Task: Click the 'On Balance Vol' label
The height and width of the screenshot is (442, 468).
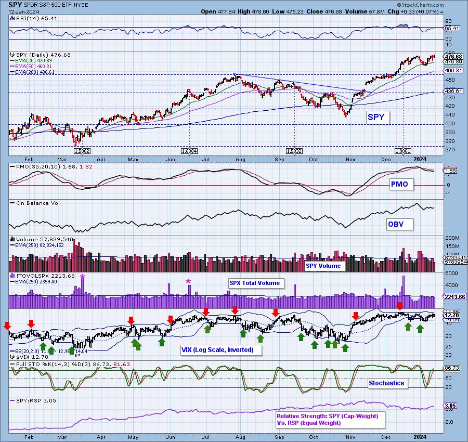Action: [35, 203]
